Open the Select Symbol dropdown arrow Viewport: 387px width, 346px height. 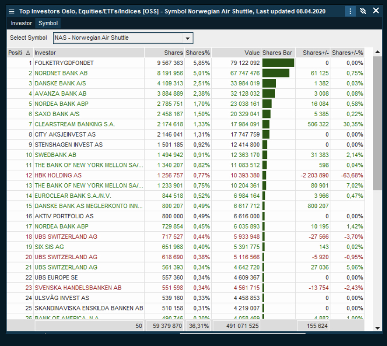(187, 38)
